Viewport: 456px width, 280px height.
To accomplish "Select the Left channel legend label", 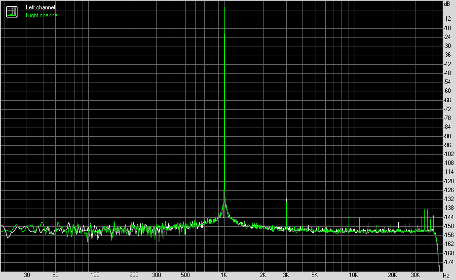I will [x=40, y=7].
